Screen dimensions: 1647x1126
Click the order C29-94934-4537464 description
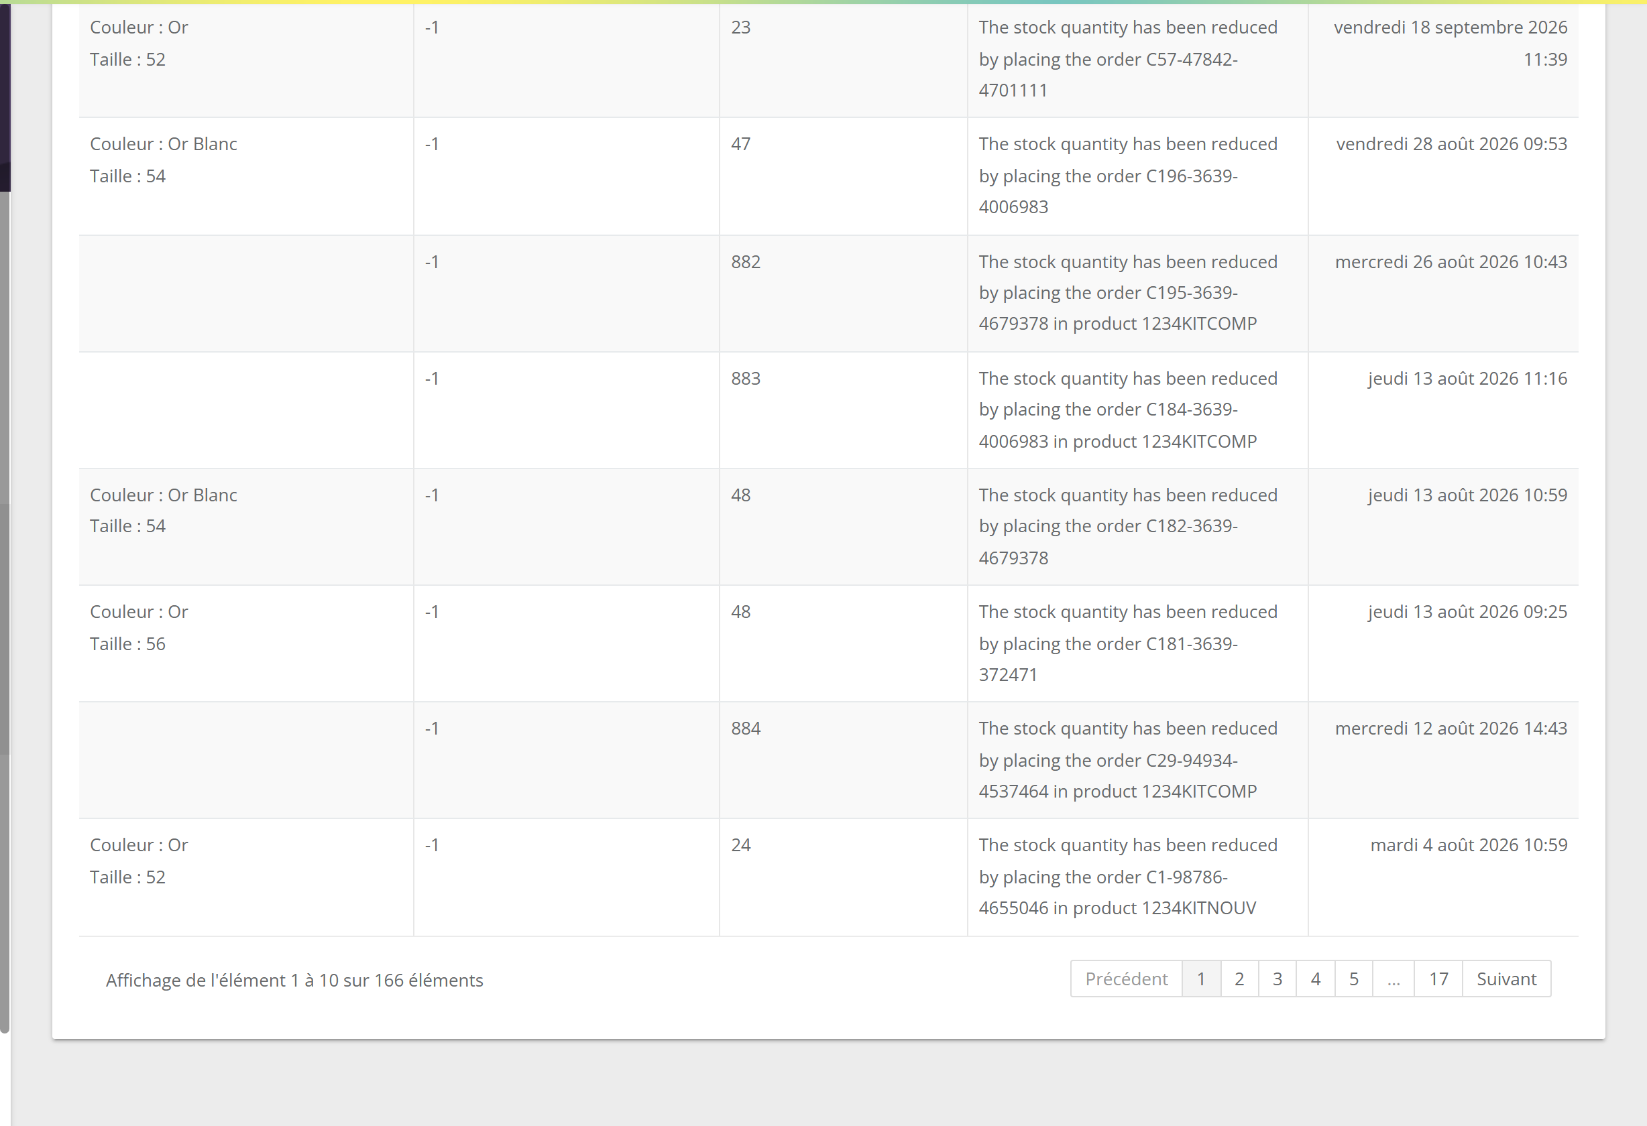[1127, 760]
